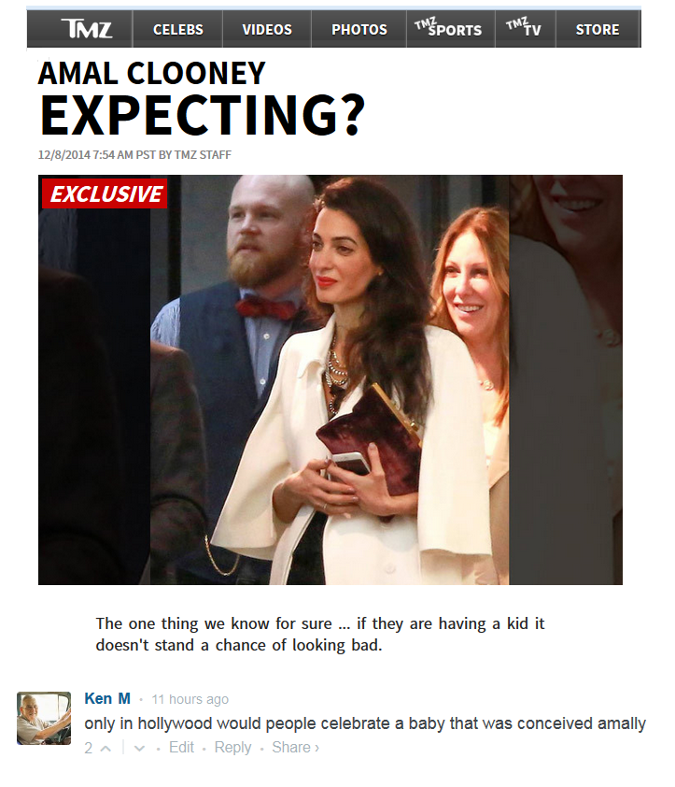Screen dimensions: 675x787
Task: Click the comment vote count number 2
Action: 89,748
